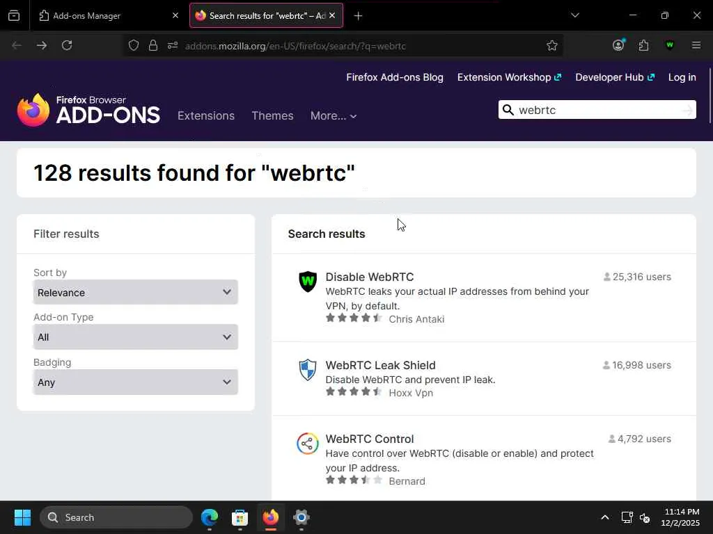Image resolution: width=713 pixels, height=534 pixels.
Task: Click the WebRTC Control star rating
Action: (x=354, y=480)
